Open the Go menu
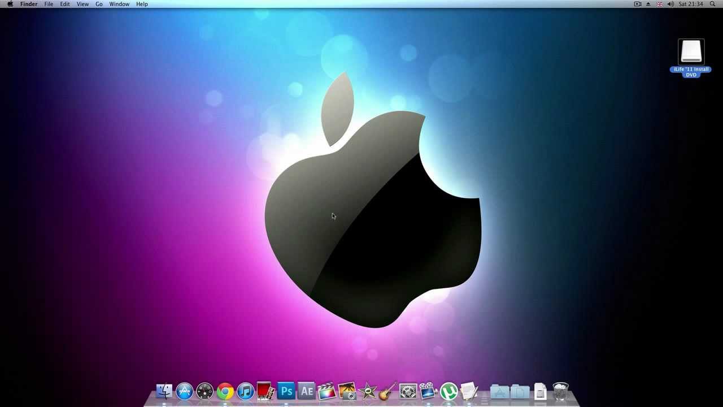Screen dimensions: 723x407 pyautogui.click(x=99, y=4)
